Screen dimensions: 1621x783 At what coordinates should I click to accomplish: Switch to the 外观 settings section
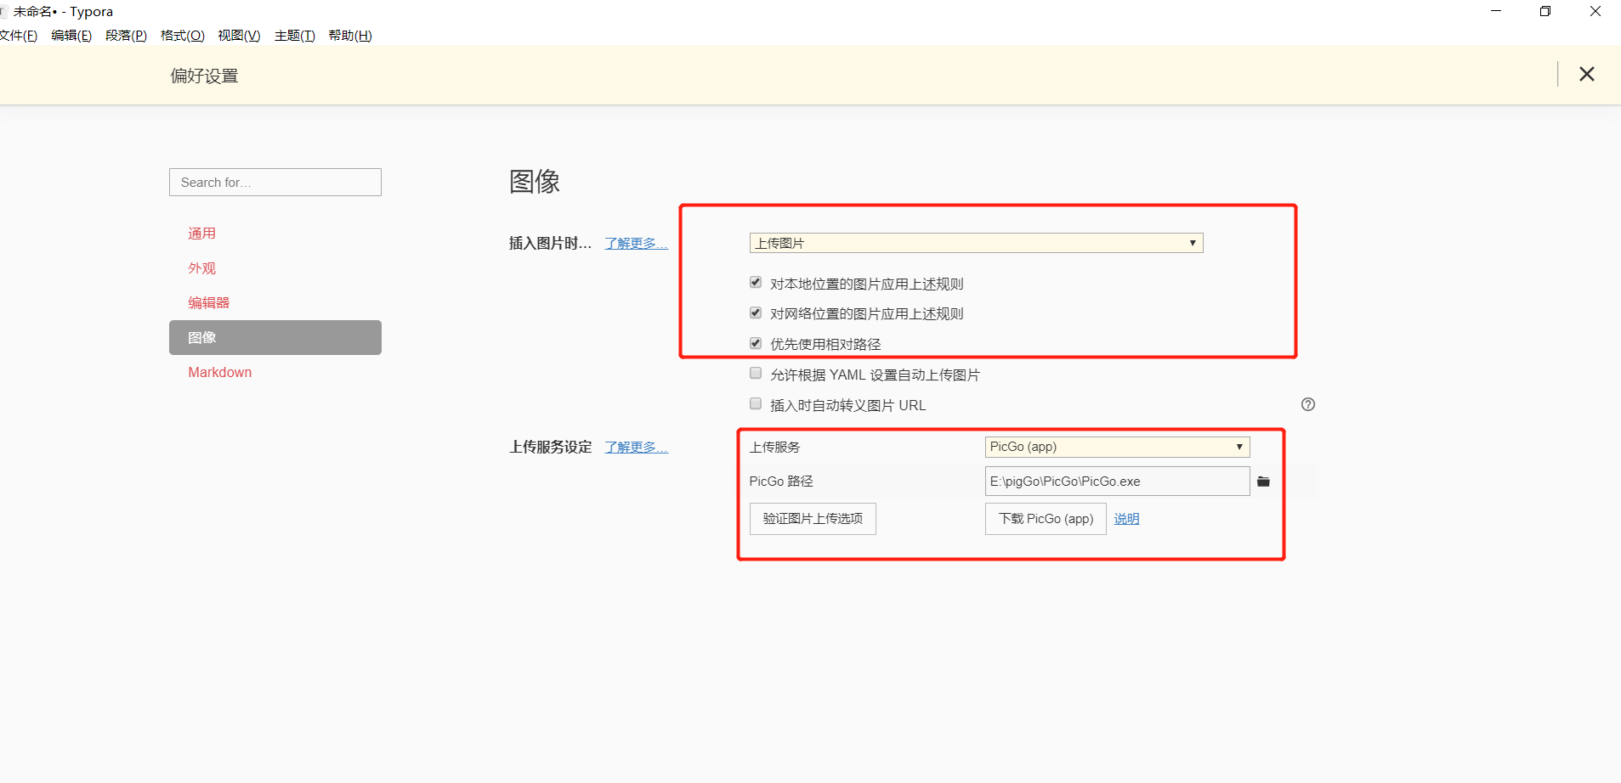[x=201, y=268]
